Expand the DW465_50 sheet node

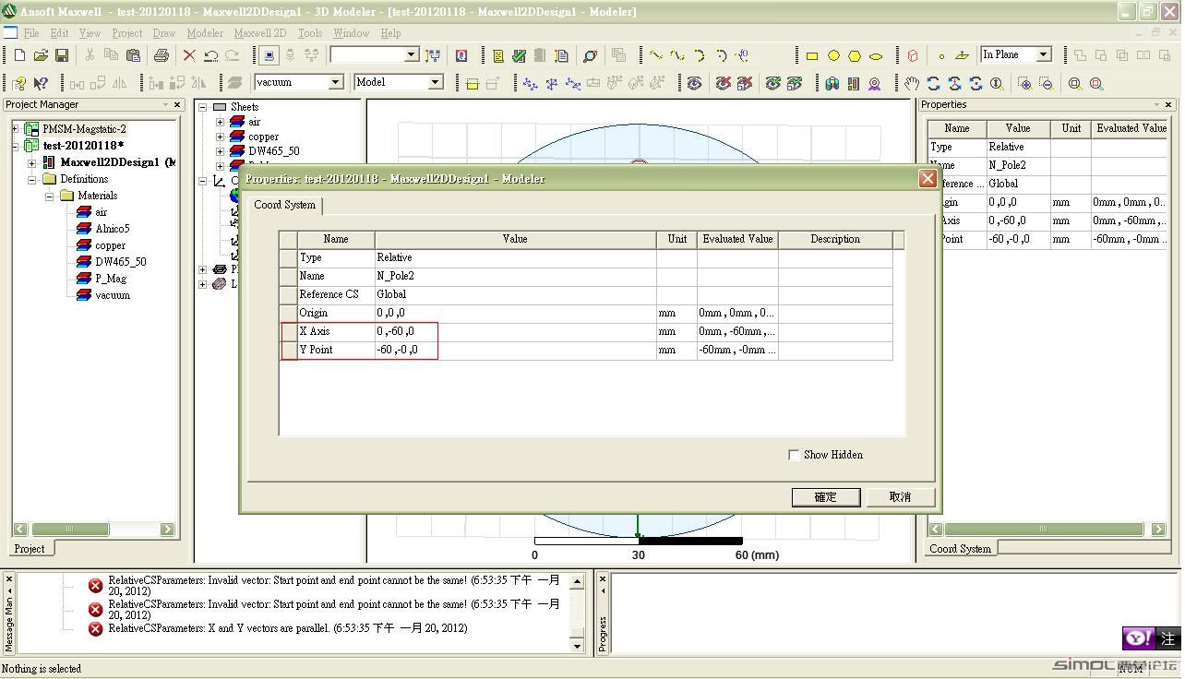[220, 151]
